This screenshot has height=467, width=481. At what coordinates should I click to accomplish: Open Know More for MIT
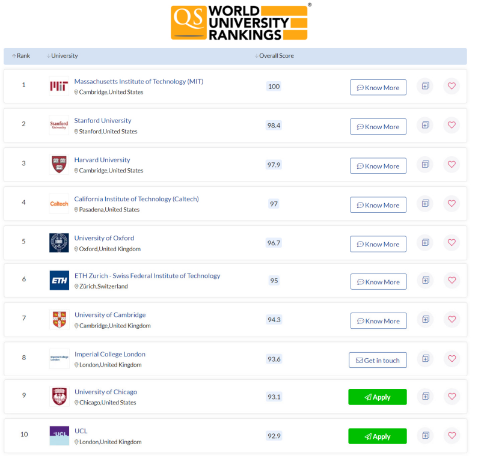pyautogui.click(x=378, y=87)
